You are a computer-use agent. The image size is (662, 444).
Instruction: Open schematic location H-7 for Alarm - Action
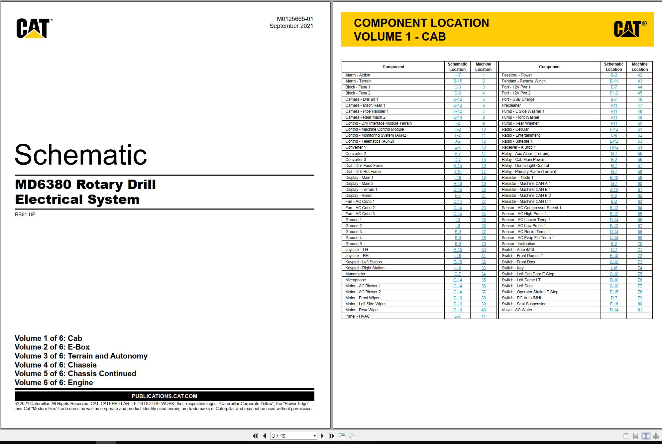pos(457,75)
